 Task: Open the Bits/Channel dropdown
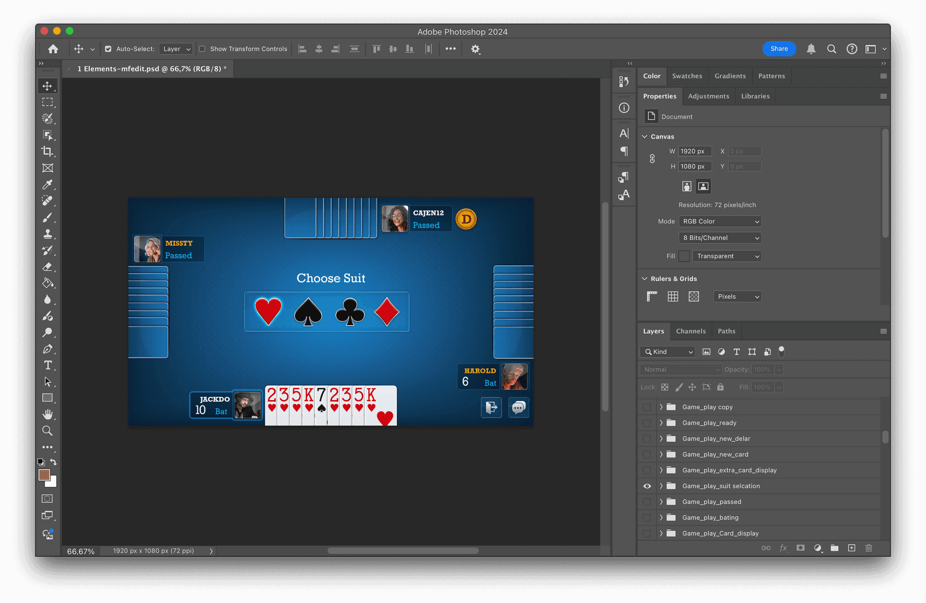point(720,237)
